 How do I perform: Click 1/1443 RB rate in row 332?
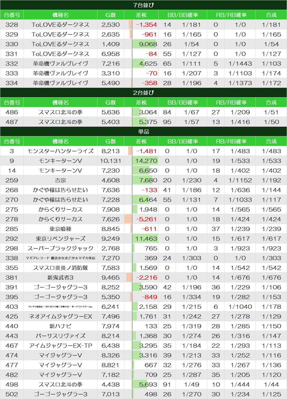pos(240,64)
